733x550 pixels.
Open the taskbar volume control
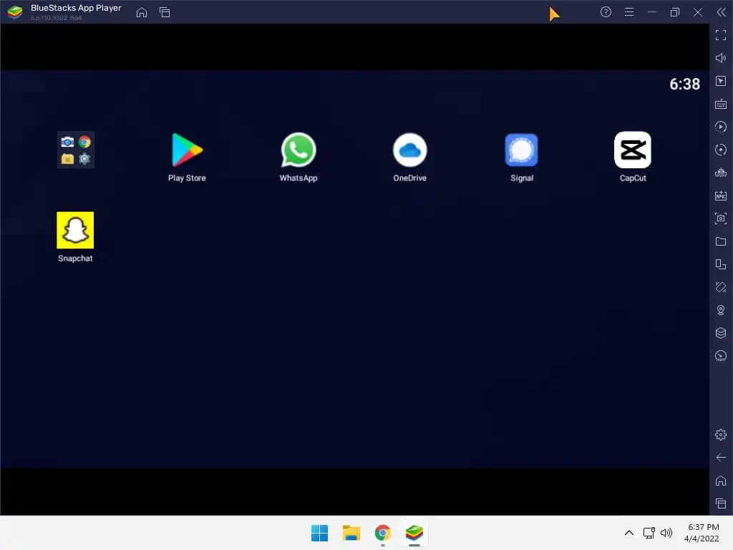[x=666, y=533]
